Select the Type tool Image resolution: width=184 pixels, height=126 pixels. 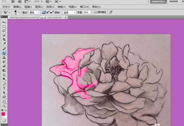coord(4,88)
